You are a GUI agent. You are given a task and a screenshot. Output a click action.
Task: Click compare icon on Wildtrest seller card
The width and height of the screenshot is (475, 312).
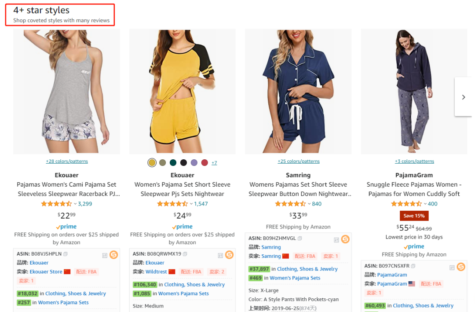click(220, 255)
